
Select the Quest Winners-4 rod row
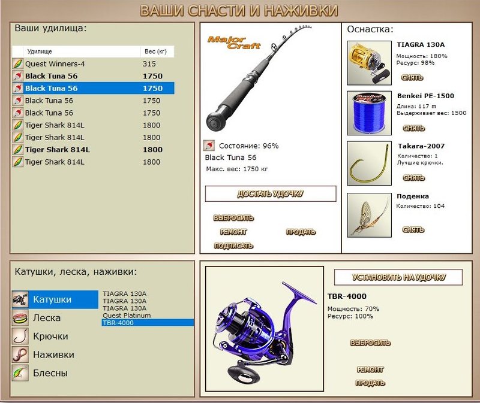click(x=94, y=64)
